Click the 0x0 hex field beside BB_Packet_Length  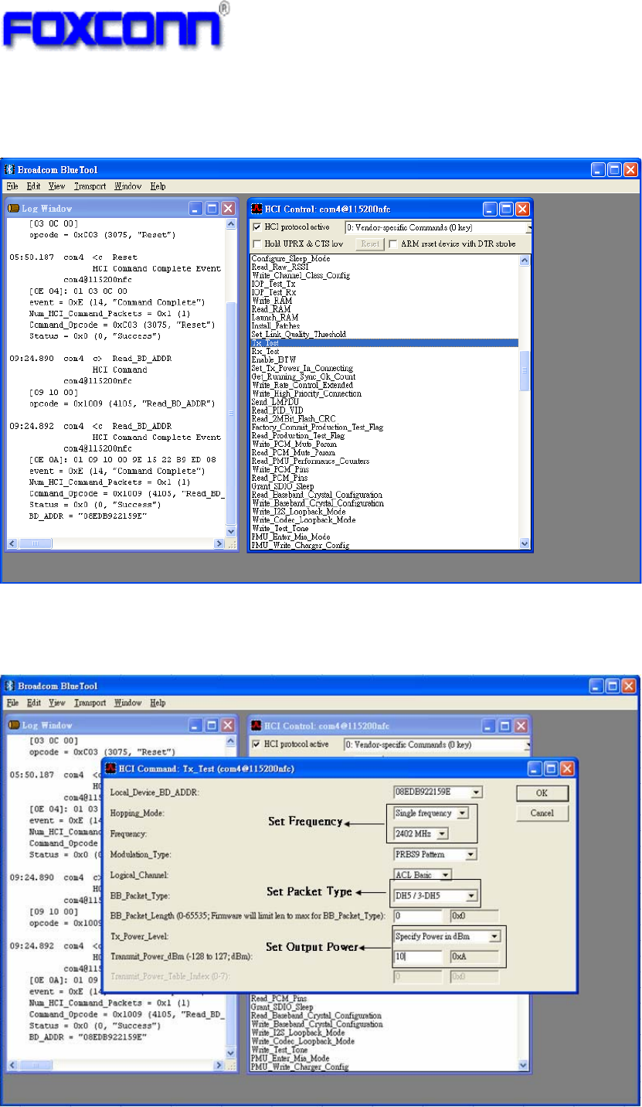[474, 916]
